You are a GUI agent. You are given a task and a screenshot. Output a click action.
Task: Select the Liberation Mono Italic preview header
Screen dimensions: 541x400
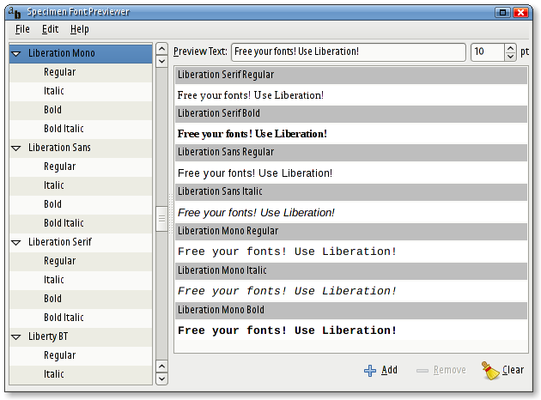click(x=351, y=270)
